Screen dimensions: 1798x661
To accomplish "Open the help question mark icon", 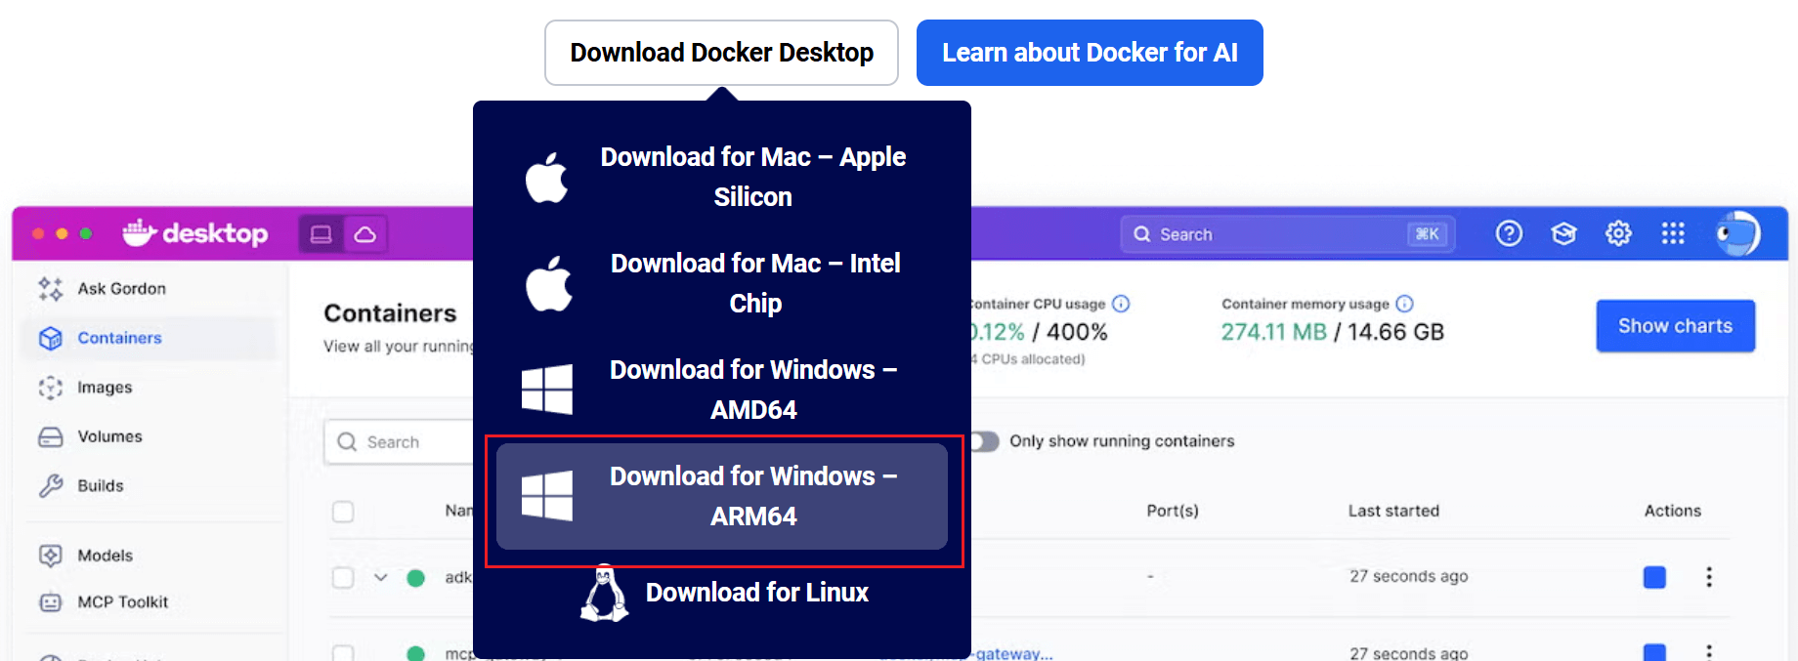I will [1509, 234].
